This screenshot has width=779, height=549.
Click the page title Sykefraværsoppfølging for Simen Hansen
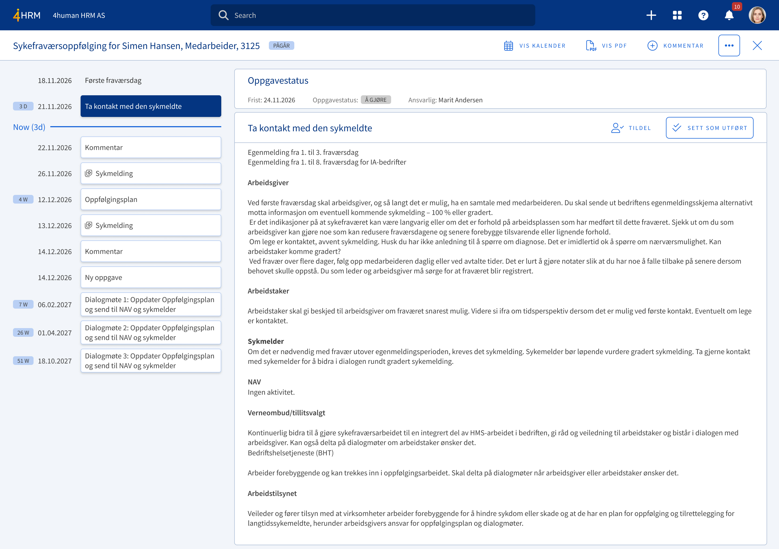(x=136, y=45)
